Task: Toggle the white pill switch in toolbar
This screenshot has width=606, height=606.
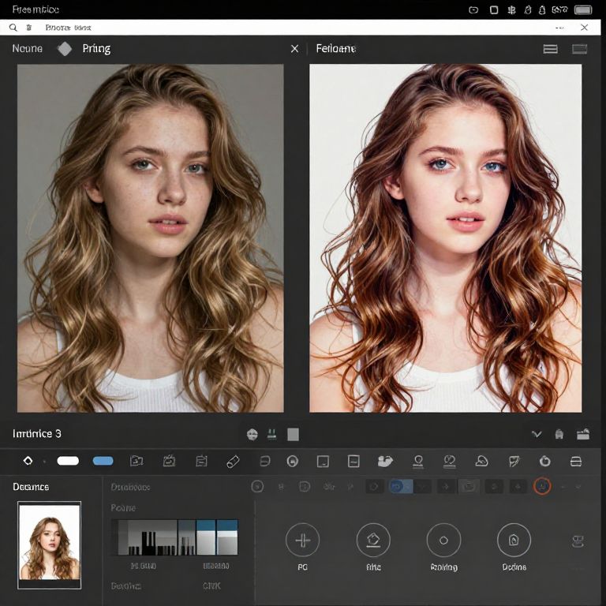Action: (68, 461)
